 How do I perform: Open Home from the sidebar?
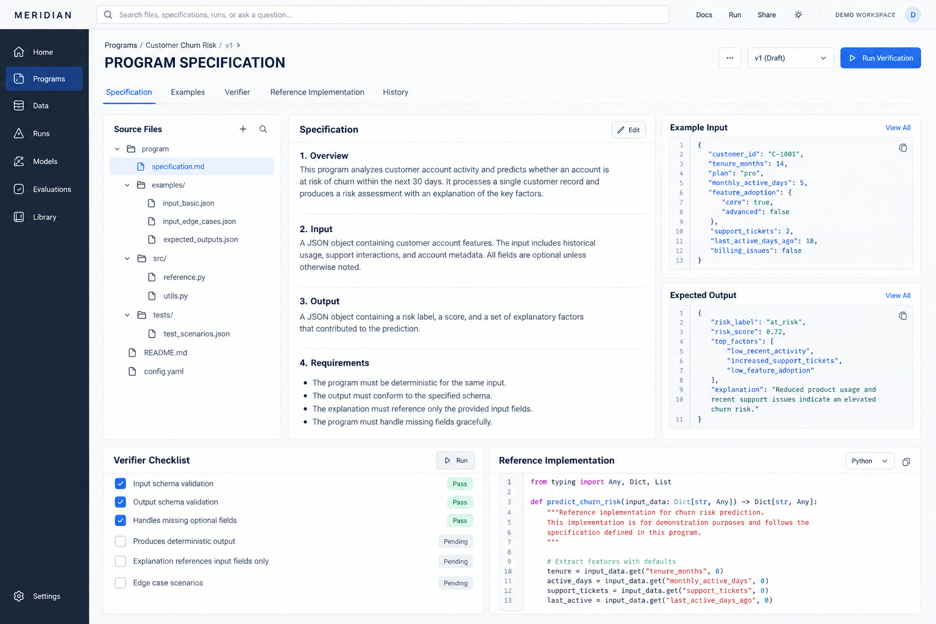[x=44, y=52]
